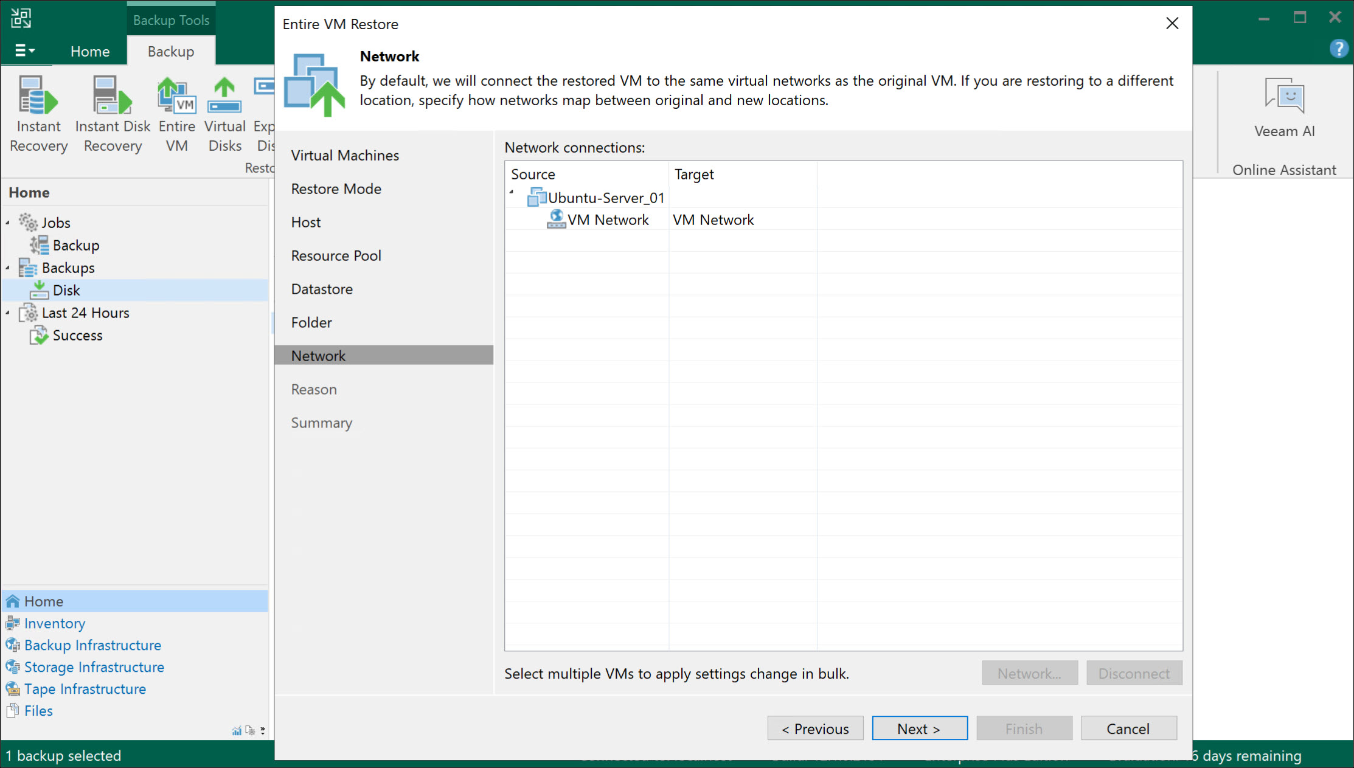Open the Tape Infrastructure view
The width and height of the screenshot is (1354, 768).
tap(85, 688)
